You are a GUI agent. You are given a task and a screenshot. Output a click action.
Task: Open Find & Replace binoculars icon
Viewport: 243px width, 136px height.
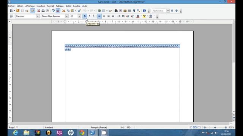(x=116, y=11)
